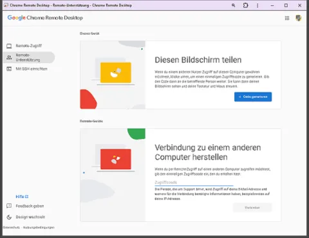Open the three-dot window menu
Viewport: 309px width, 238px height.
coord(257,5)
